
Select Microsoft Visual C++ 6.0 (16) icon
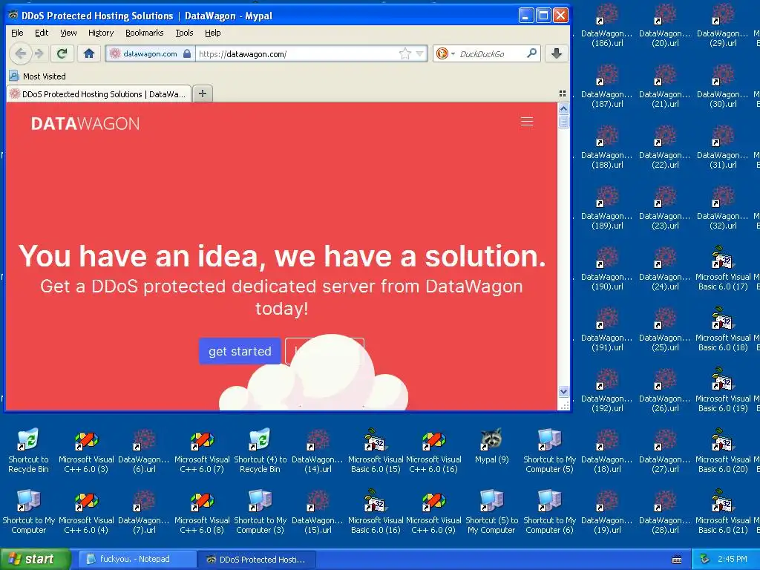coord(433,451)
